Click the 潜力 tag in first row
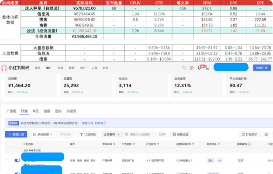The height and width of the screenshot is (174, 273). pyautogui.click(x=211, y=160)
